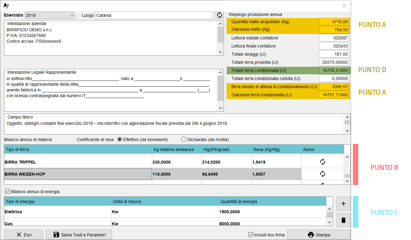Click the Totale birra prodotta field
The image size is (411, 240).
334,62
